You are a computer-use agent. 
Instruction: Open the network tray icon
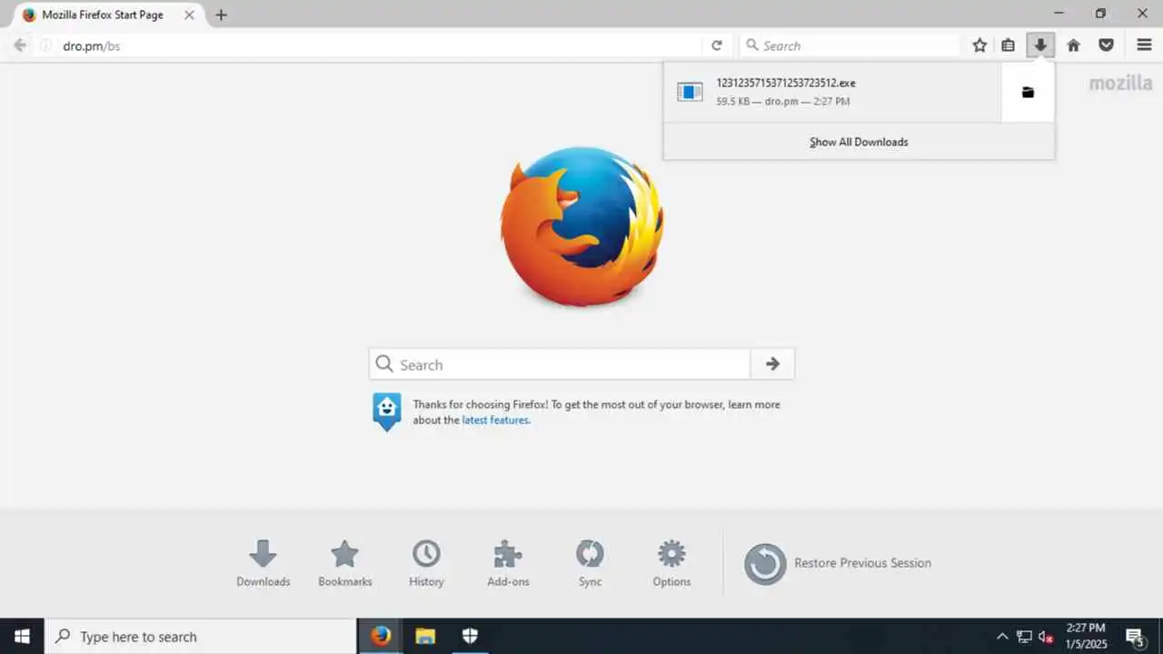[x=1024, y=637]
